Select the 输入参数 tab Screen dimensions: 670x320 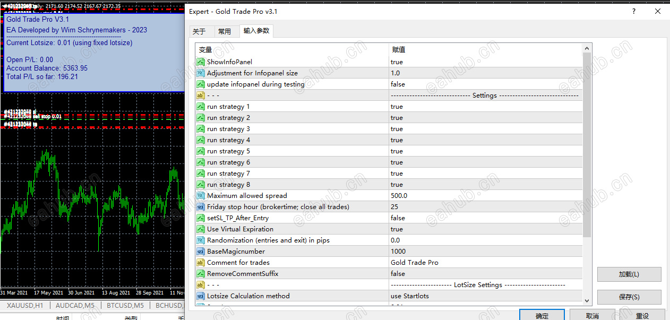point(256,31)
